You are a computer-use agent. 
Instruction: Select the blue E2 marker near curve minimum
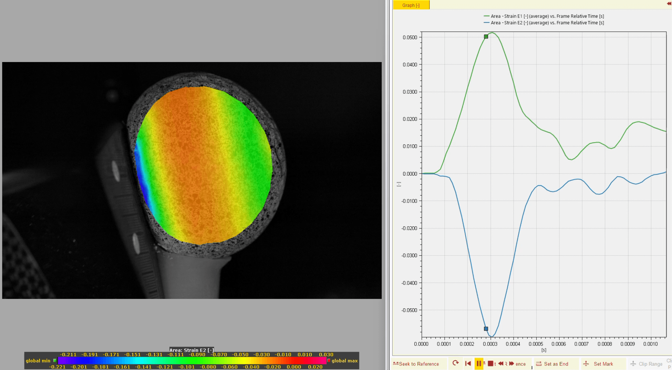tap(486, 329)
